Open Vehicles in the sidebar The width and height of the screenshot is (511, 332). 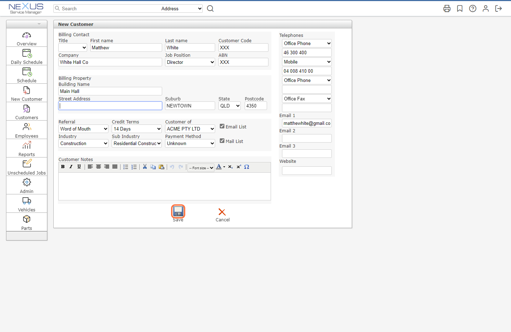pyautogui.click(x=27, y=204)
